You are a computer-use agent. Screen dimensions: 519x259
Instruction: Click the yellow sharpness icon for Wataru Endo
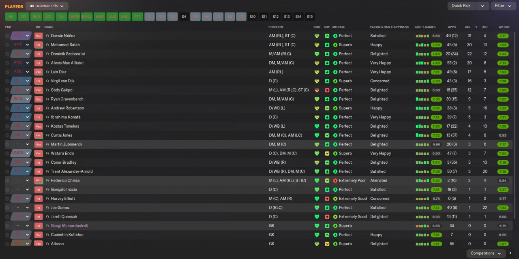pos(327,154)
